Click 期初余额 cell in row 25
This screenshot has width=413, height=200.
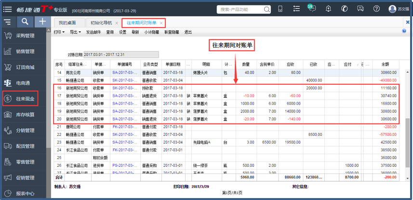click(101, 158)
